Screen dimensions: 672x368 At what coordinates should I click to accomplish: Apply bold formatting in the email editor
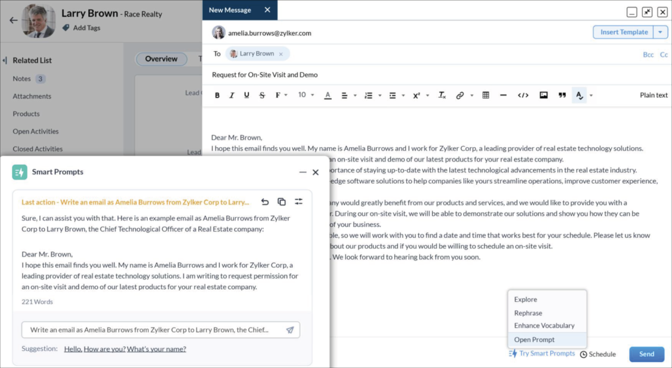[x=217, y=95]
